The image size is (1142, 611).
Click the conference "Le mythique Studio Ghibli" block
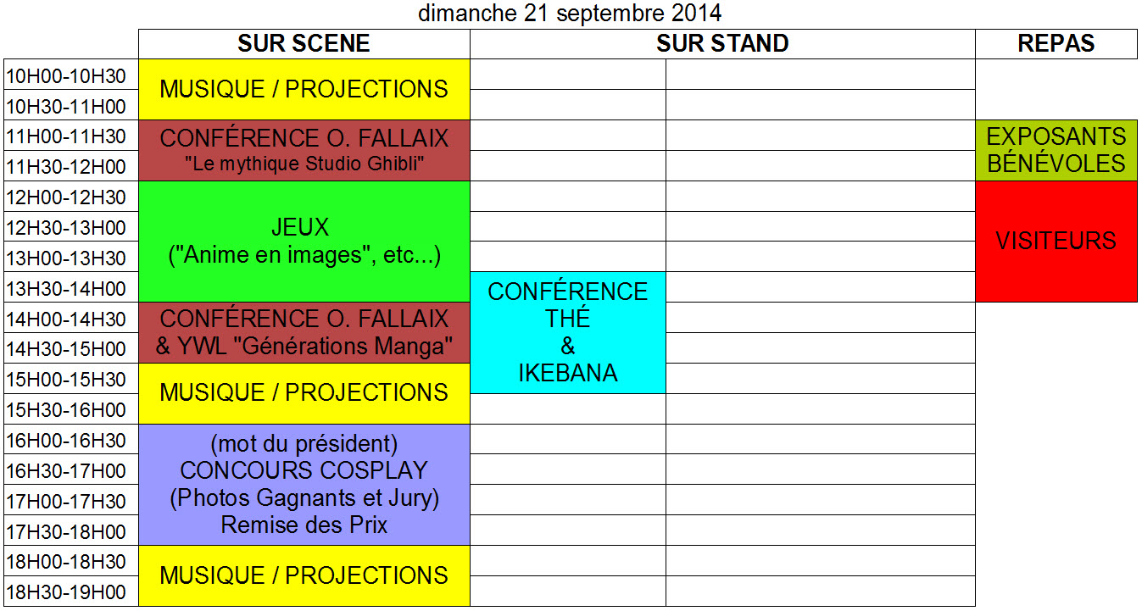pos(304,150)
